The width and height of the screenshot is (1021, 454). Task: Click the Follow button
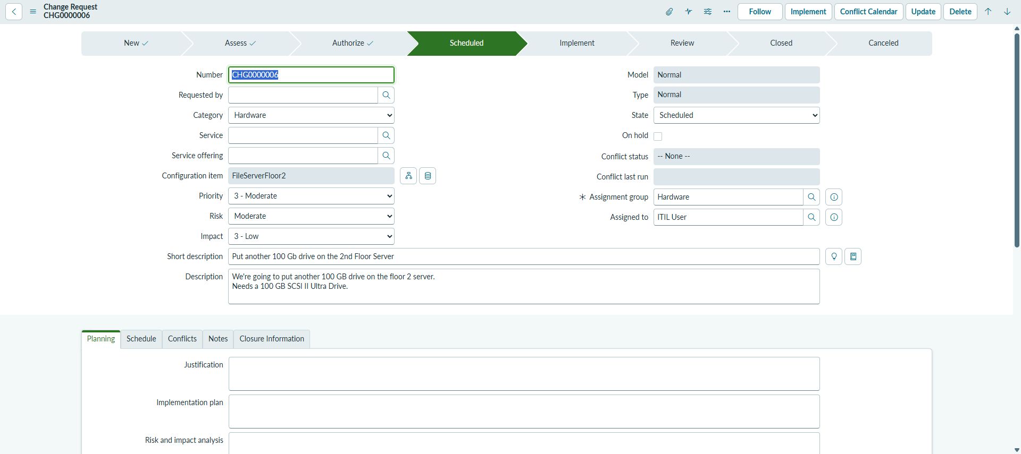pos(760,12)
